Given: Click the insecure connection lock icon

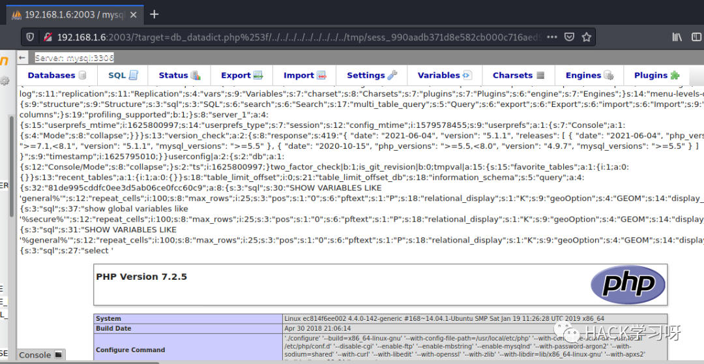Looking at the screenshot, I should [47, 37].
